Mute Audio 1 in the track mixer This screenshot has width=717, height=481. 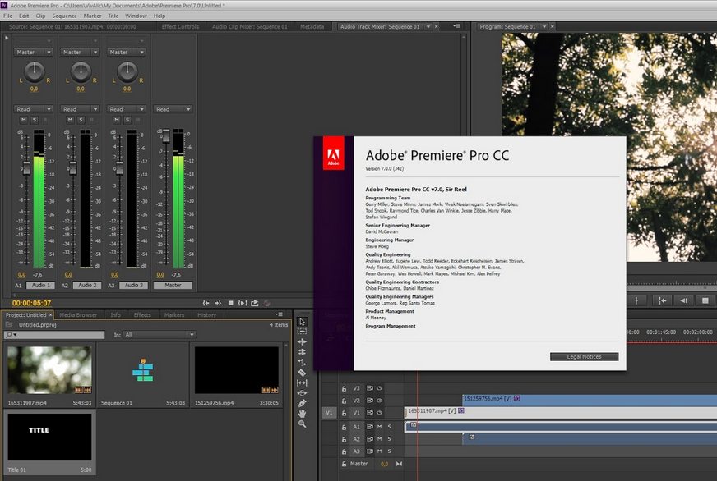24,120
